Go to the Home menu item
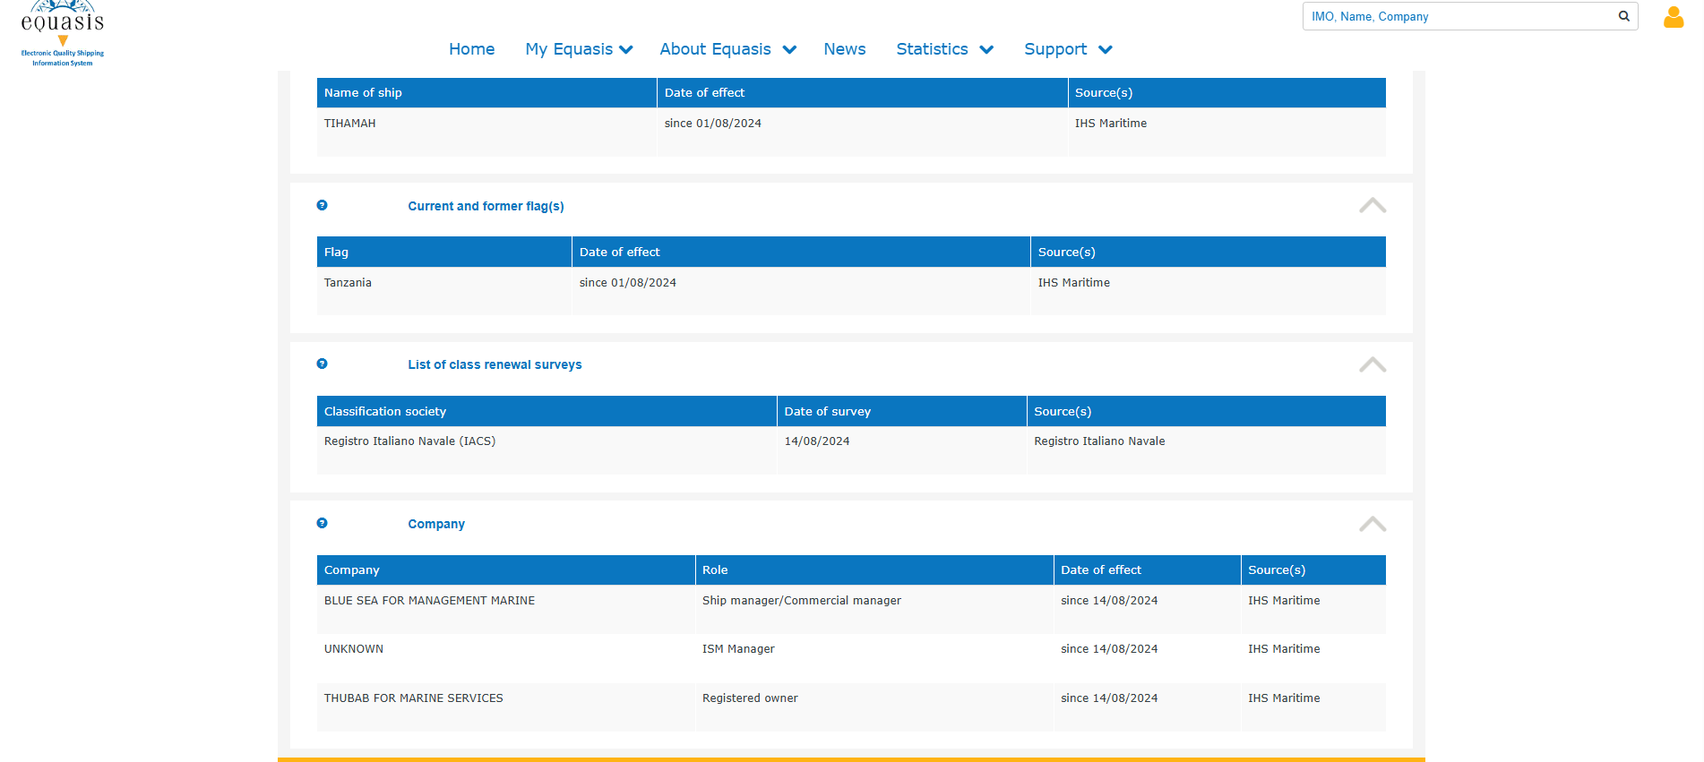The width and height of the screenshot is (1704, 762). 472,49
